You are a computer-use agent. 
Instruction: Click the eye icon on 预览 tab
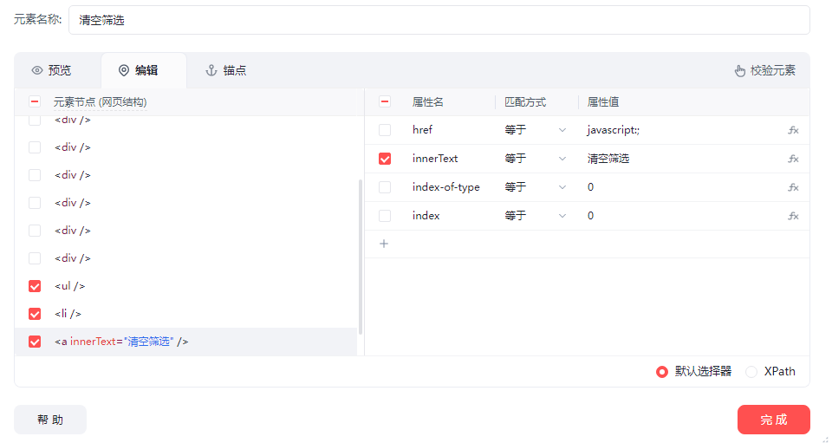point(37,70)
